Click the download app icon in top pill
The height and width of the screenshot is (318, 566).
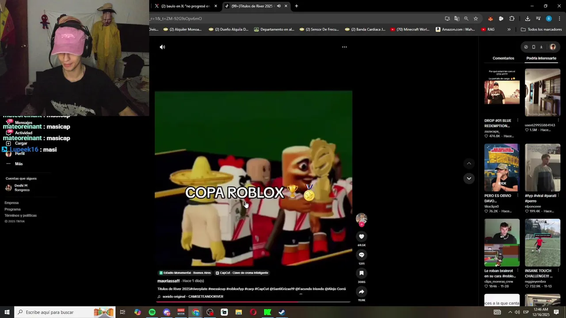[x=541, y=47]
